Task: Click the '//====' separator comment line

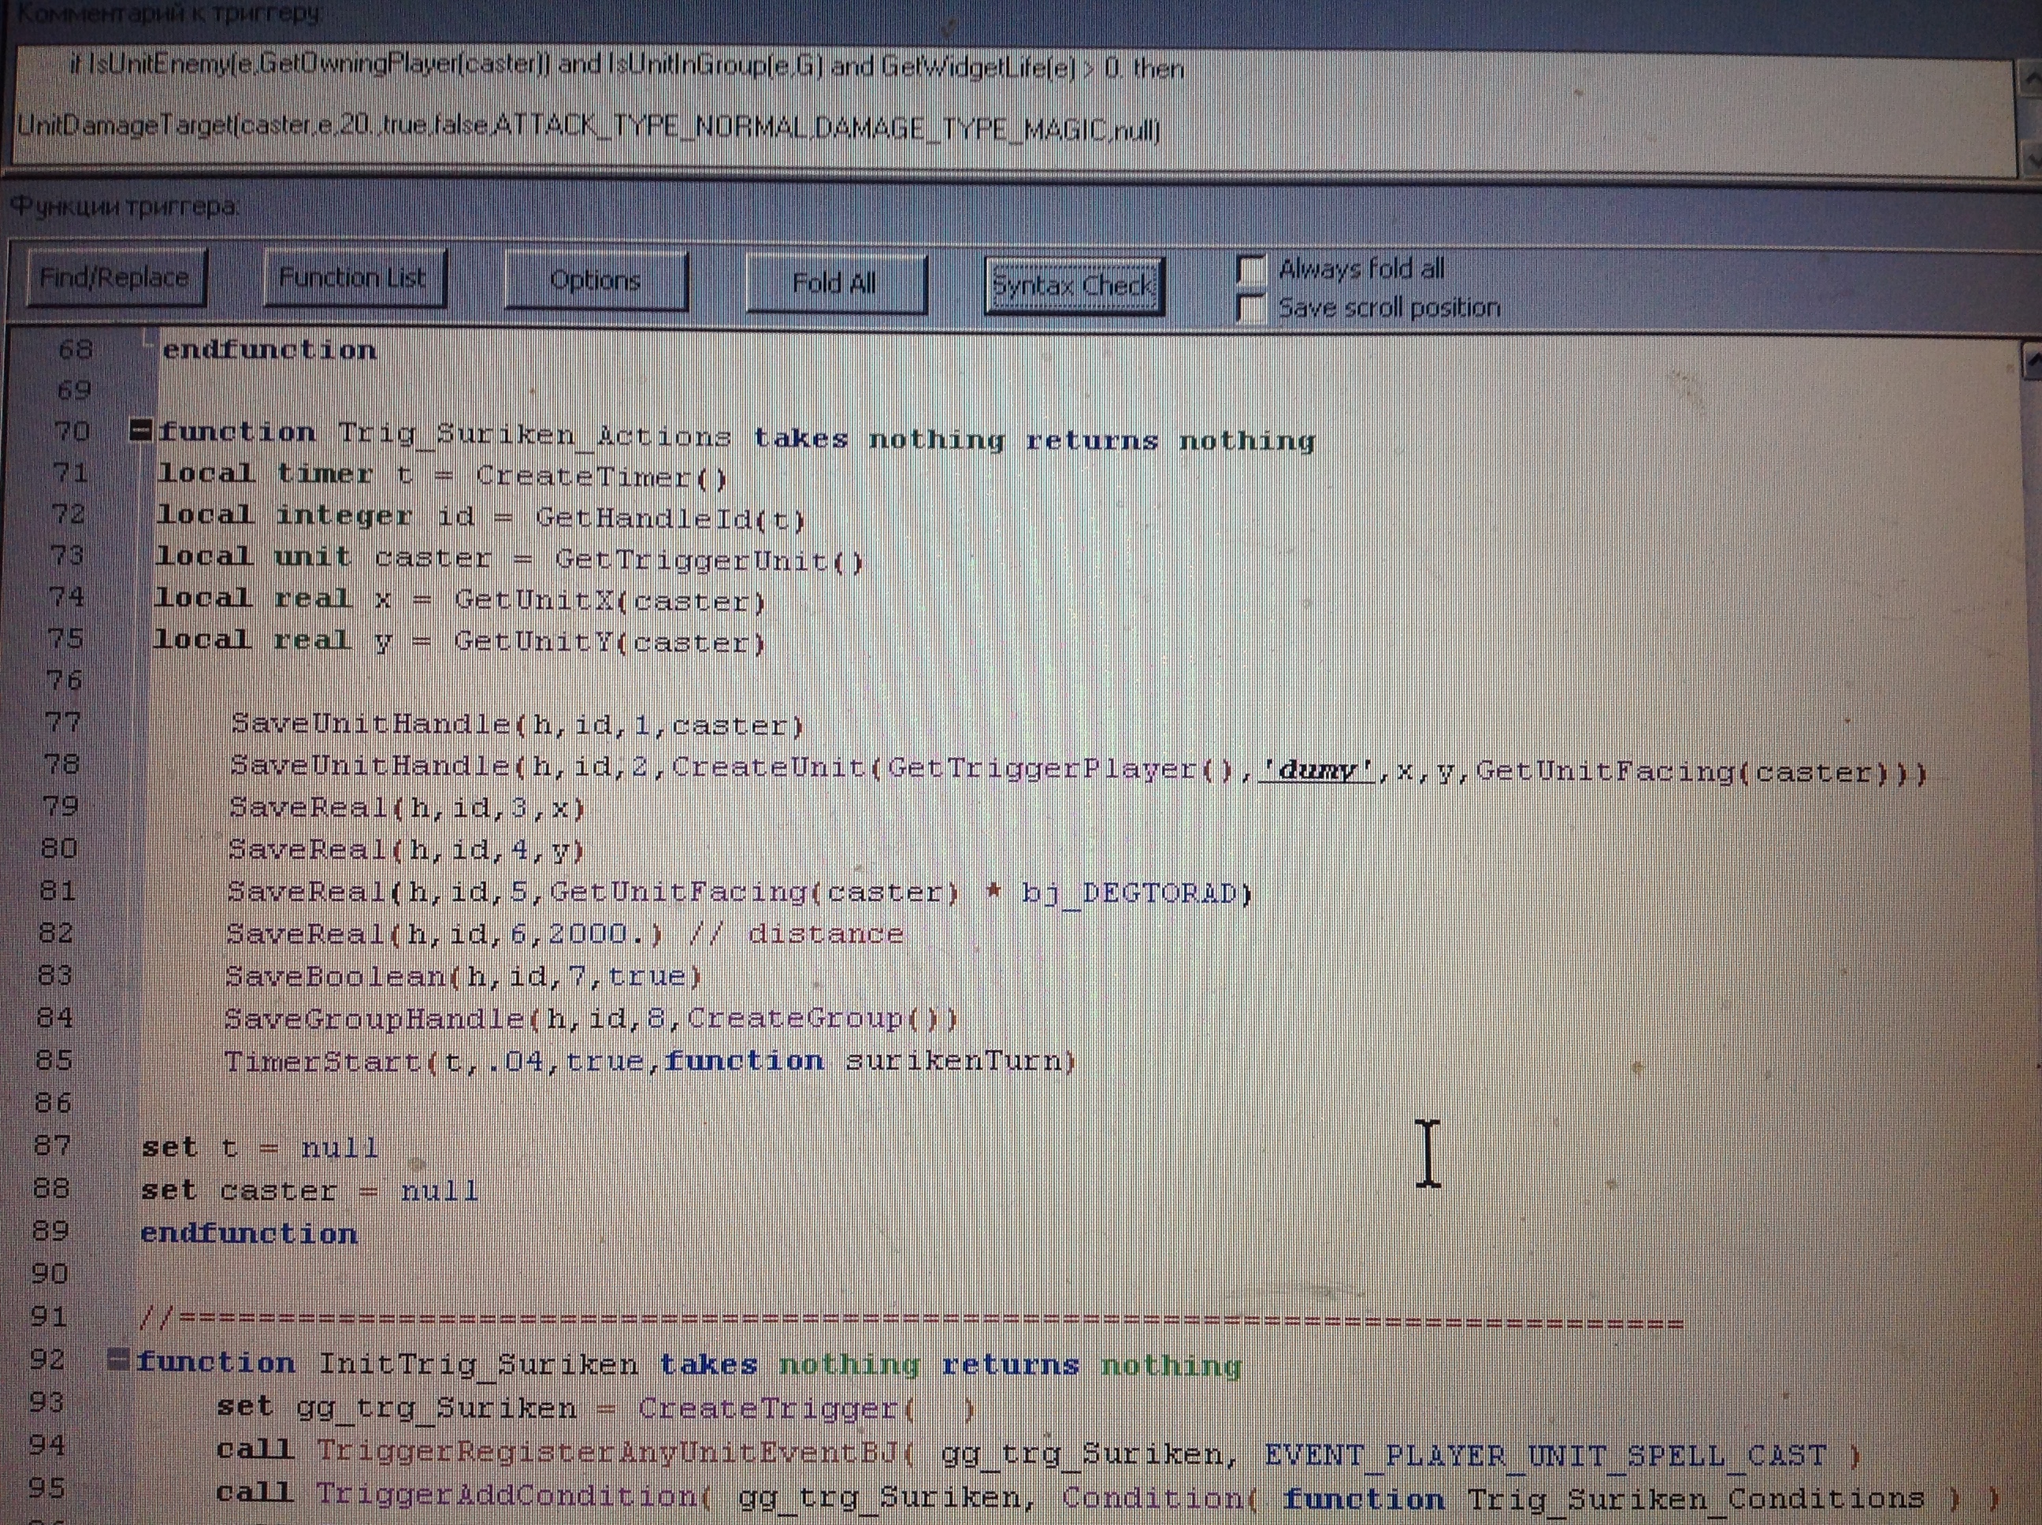Action: 911,1320
